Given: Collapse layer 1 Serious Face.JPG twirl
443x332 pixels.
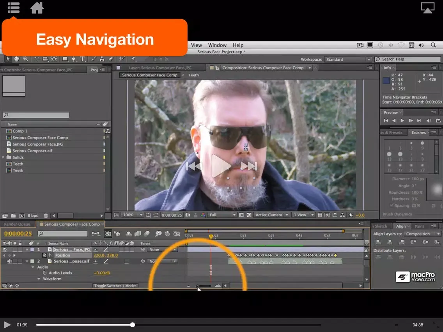Looking at the screenshot, I should coord(27,249).
